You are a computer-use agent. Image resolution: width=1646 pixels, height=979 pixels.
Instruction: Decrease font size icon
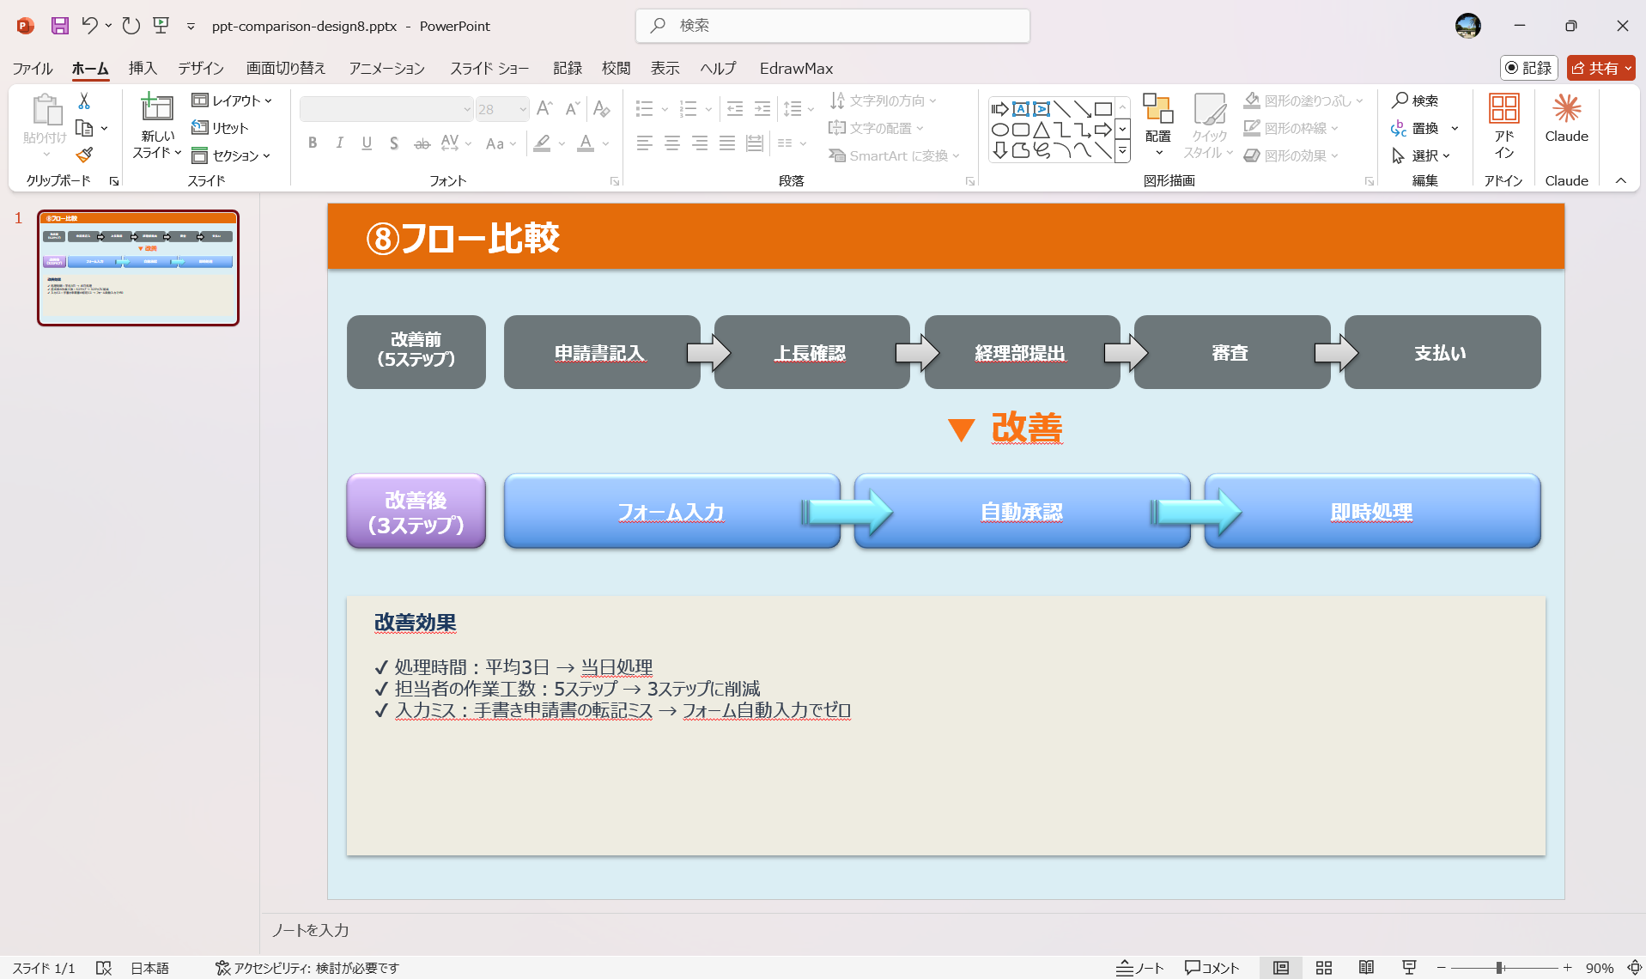click(x=572, y=109)
